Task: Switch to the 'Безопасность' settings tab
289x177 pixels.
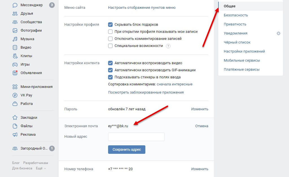Action: [x=236, y=15]
